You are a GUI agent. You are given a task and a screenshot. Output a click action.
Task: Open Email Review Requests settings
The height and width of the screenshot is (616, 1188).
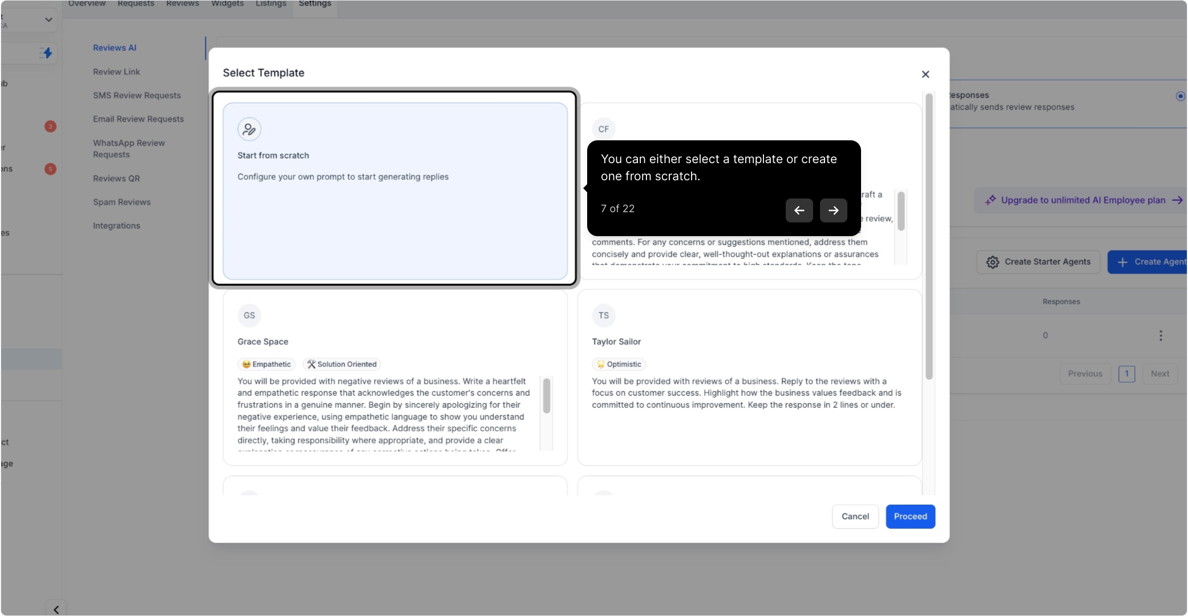point(139,119)
